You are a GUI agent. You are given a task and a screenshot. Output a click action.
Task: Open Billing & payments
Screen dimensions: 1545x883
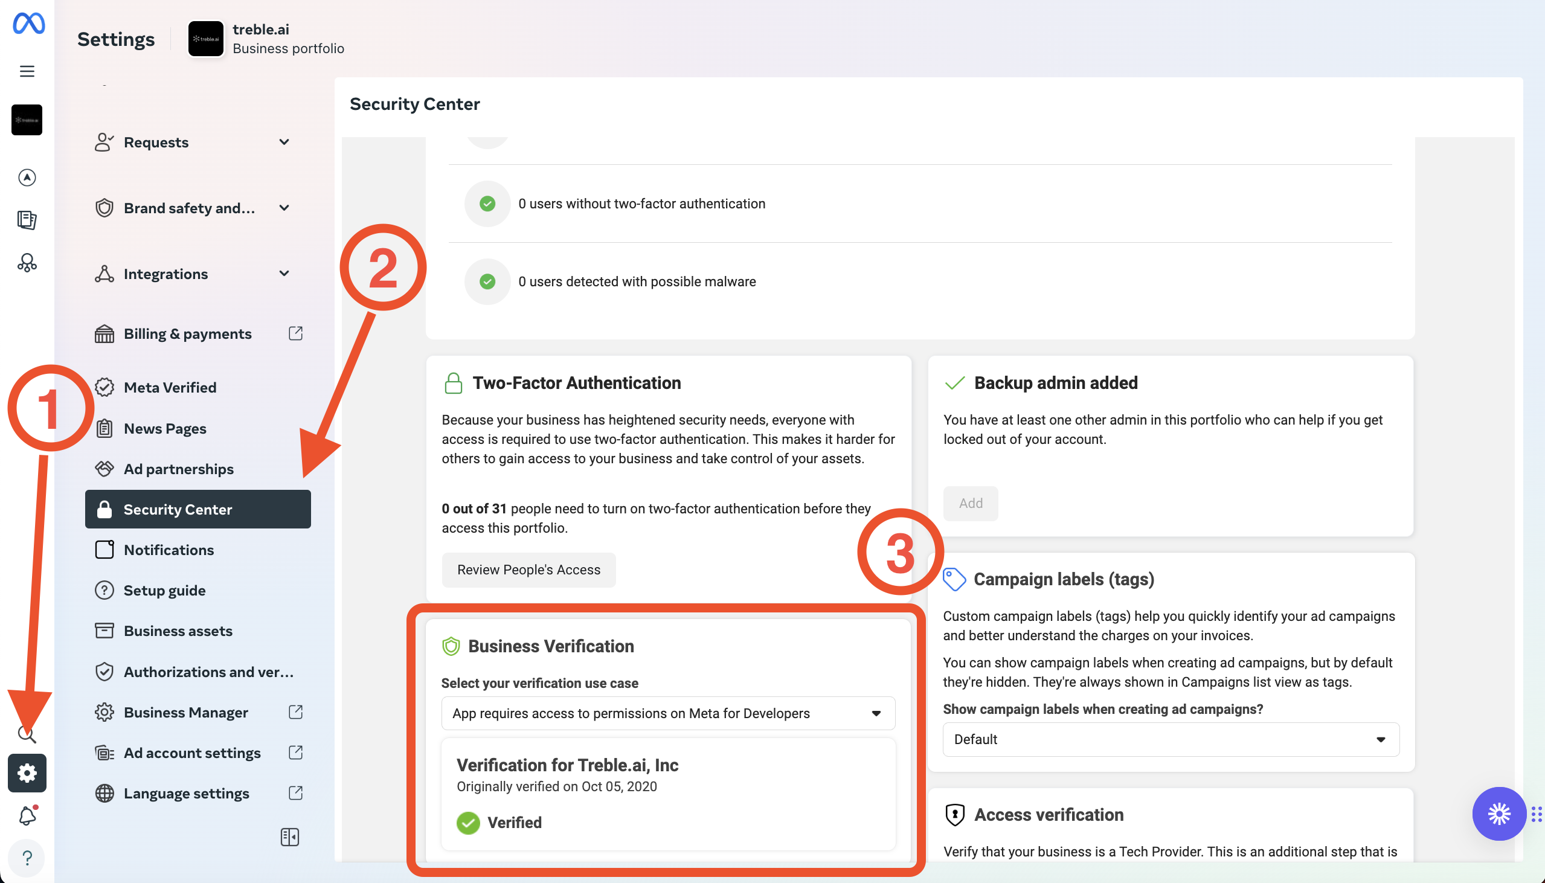pos(188,333)
